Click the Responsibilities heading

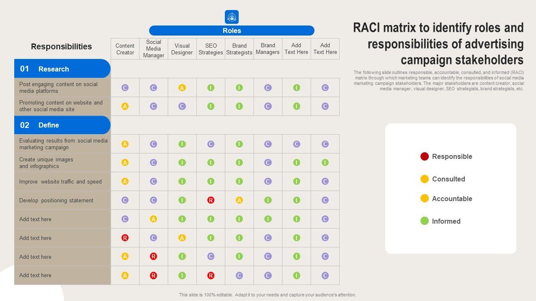tap(61, 46)
